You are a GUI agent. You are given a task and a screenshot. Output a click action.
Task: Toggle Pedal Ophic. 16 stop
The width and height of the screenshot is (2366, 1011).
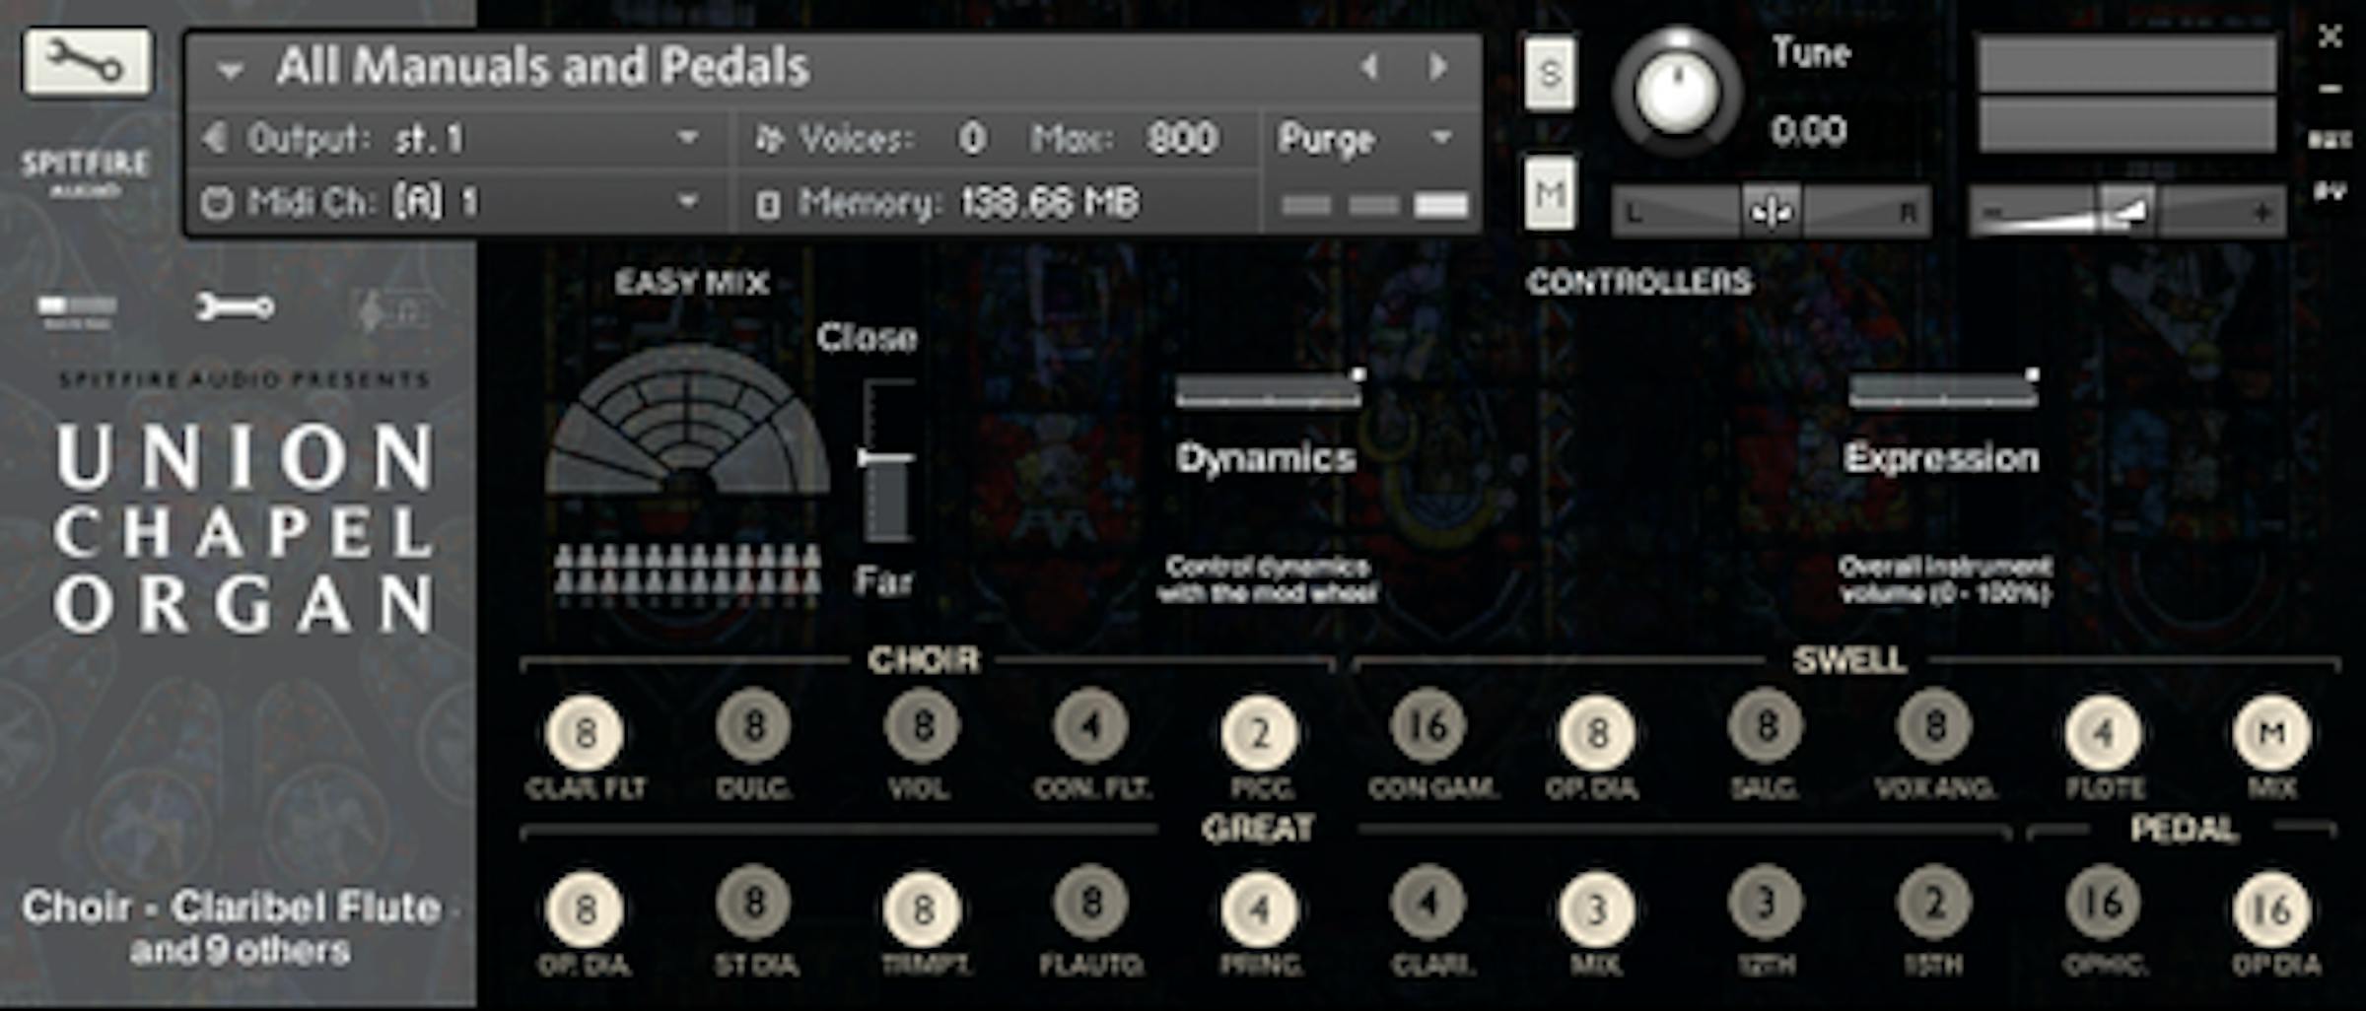click(2104, 903)
